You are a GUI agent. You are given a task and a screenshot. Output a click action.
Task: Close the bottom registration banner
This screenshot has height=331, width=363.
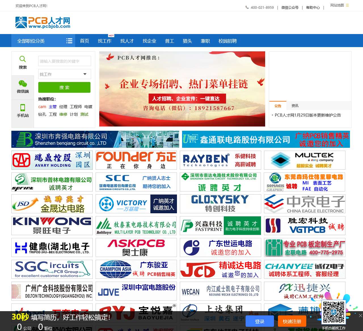pyautogui.click(x=360, y=316)
